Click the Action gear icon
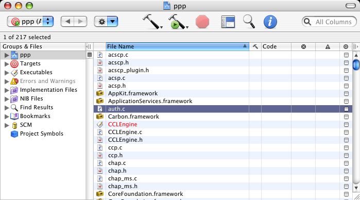 pos(101,22)
